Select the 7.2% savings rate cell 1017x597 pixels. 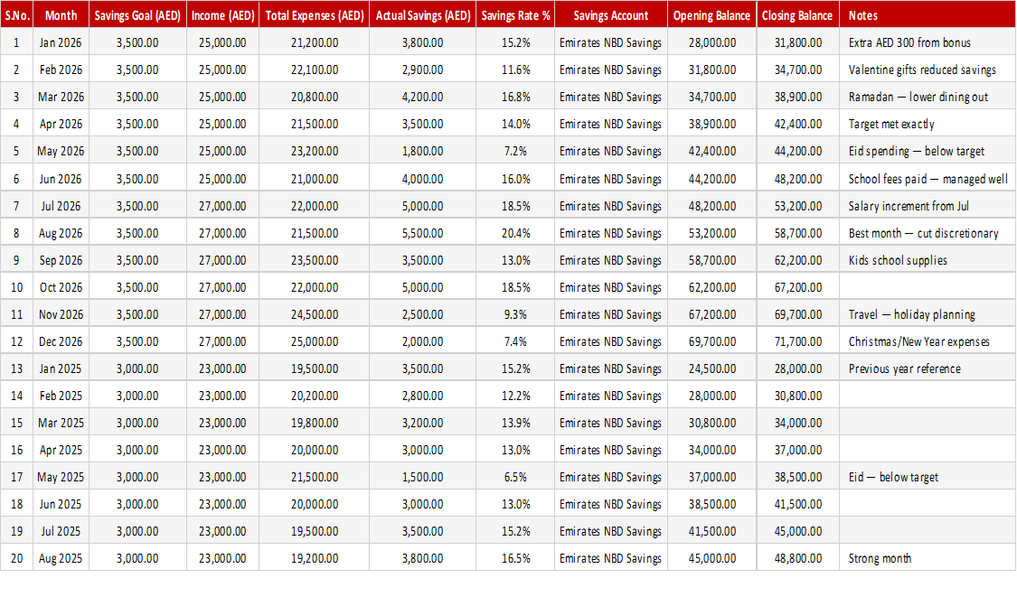coord(515,151)
